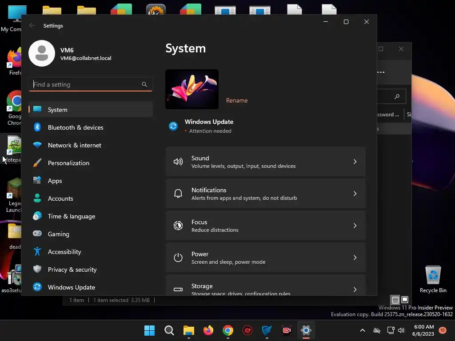The image size is (455, 341).
Task: Click the Accessibility figure icon
Action: coord(37,251)
